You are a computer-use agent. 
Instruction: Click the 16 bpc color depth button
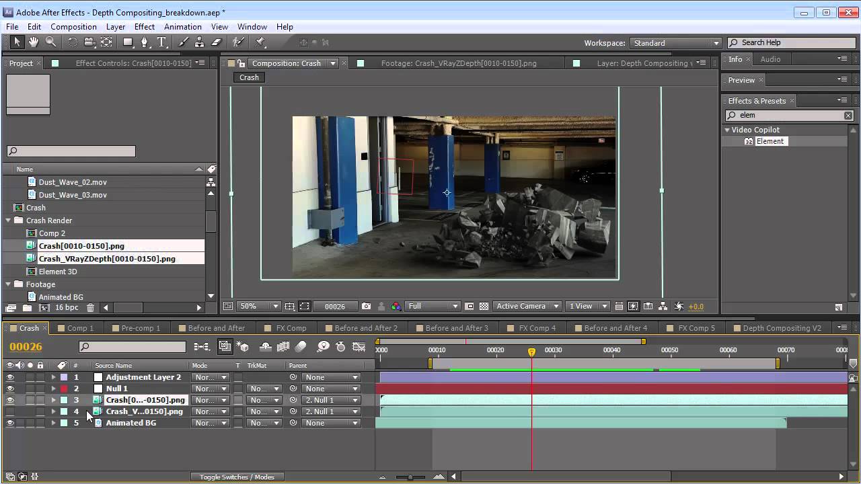(x=67, y=308)
